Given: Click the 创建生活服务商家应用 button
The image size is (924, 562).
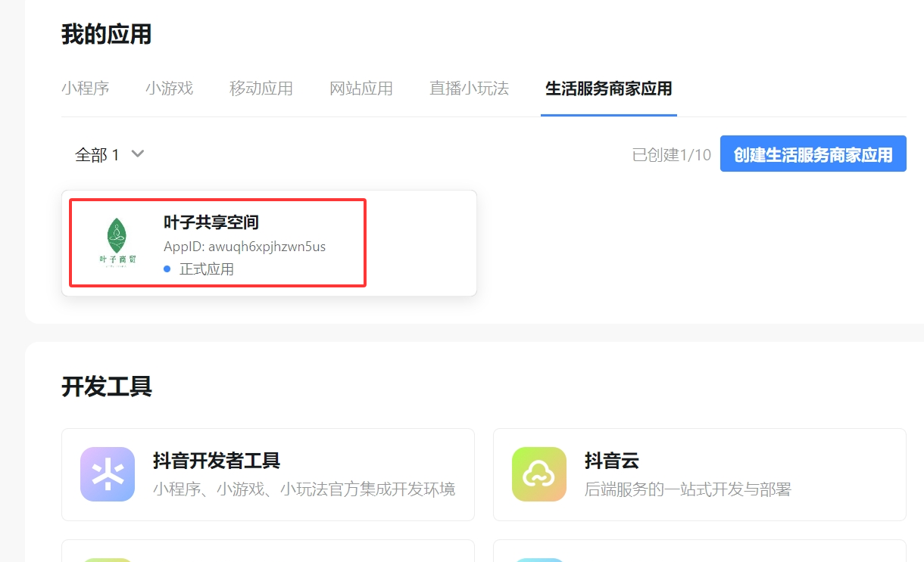Looking at the screenshot, I should click(x=813, y=154).
